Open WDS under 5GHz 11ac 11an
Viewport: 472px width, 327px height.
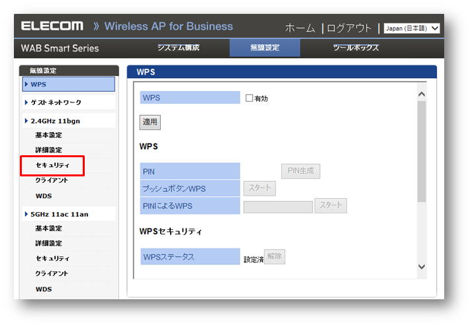(44, 289)
